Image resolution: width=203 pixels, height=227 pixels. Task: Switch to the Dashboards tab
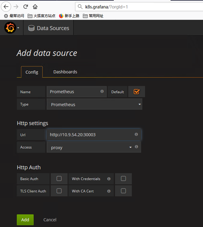[x=65, y=72]
